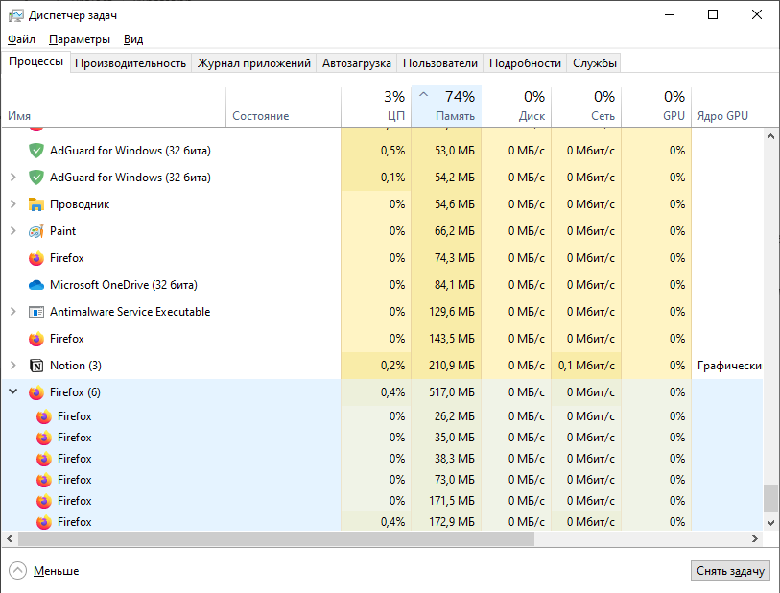Select the Microsoft OneDrive cloud icon
The height and width of the screenshot is (593, 780).
tap(38, 284)
